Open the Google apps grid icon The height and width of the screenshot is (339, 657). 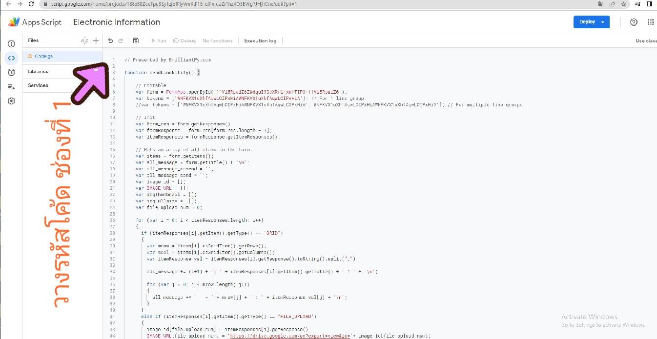point(650,22)
